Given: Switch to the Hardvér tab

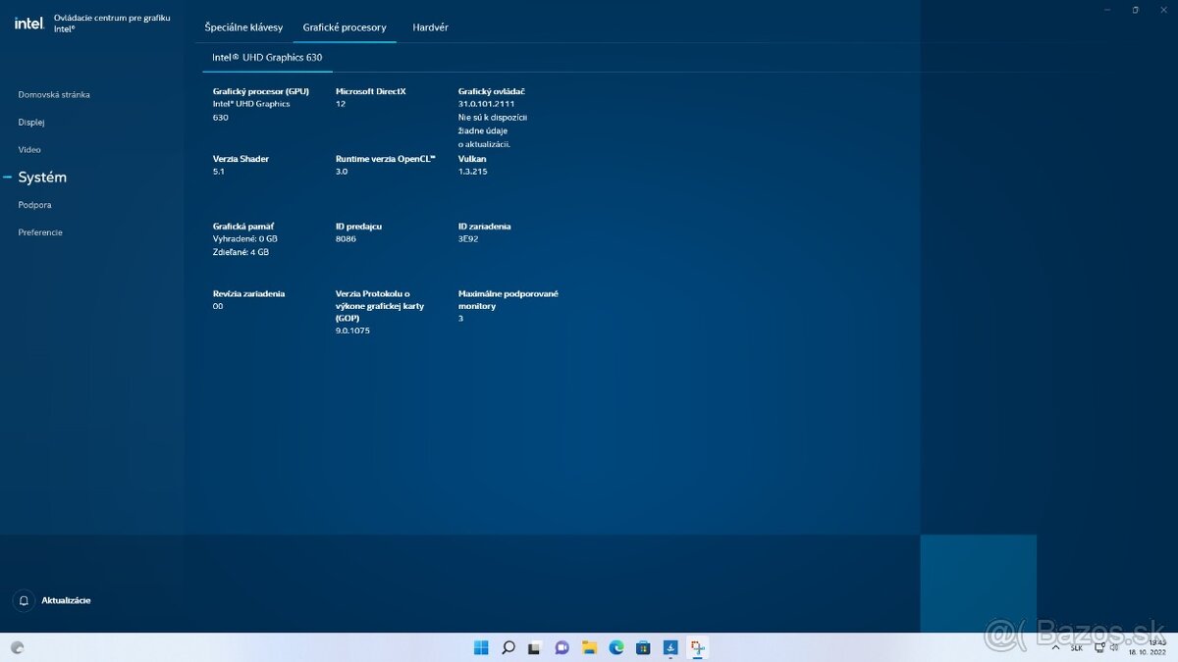Looking at the screenshot, I should point(430,26).
